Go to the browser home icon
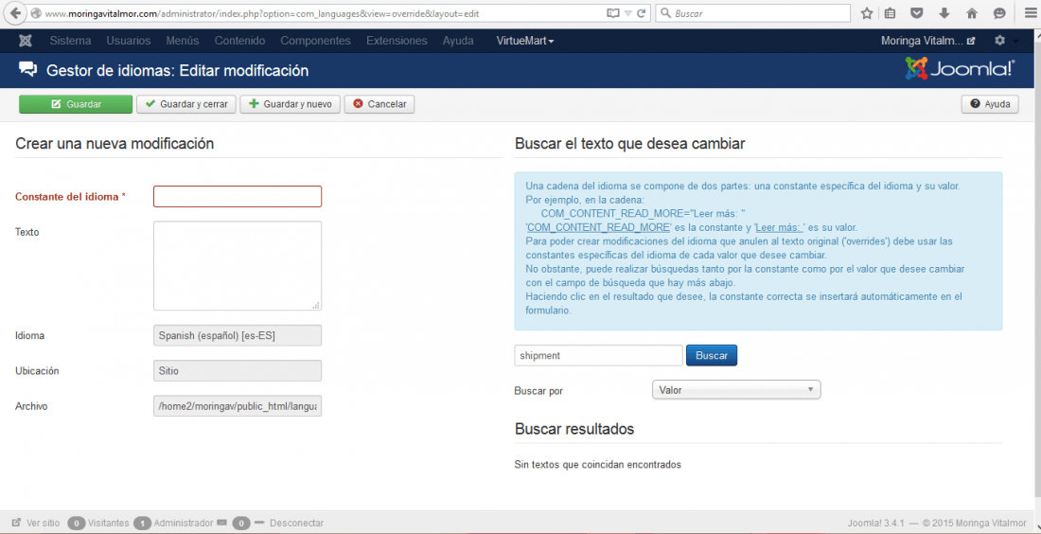 (972, 13)
